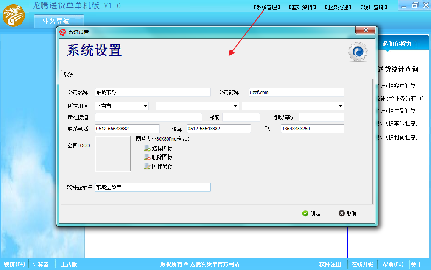Screen dimensions: 431x270
Task: Cancel settings with 取消 button
Action: [348, 213]
